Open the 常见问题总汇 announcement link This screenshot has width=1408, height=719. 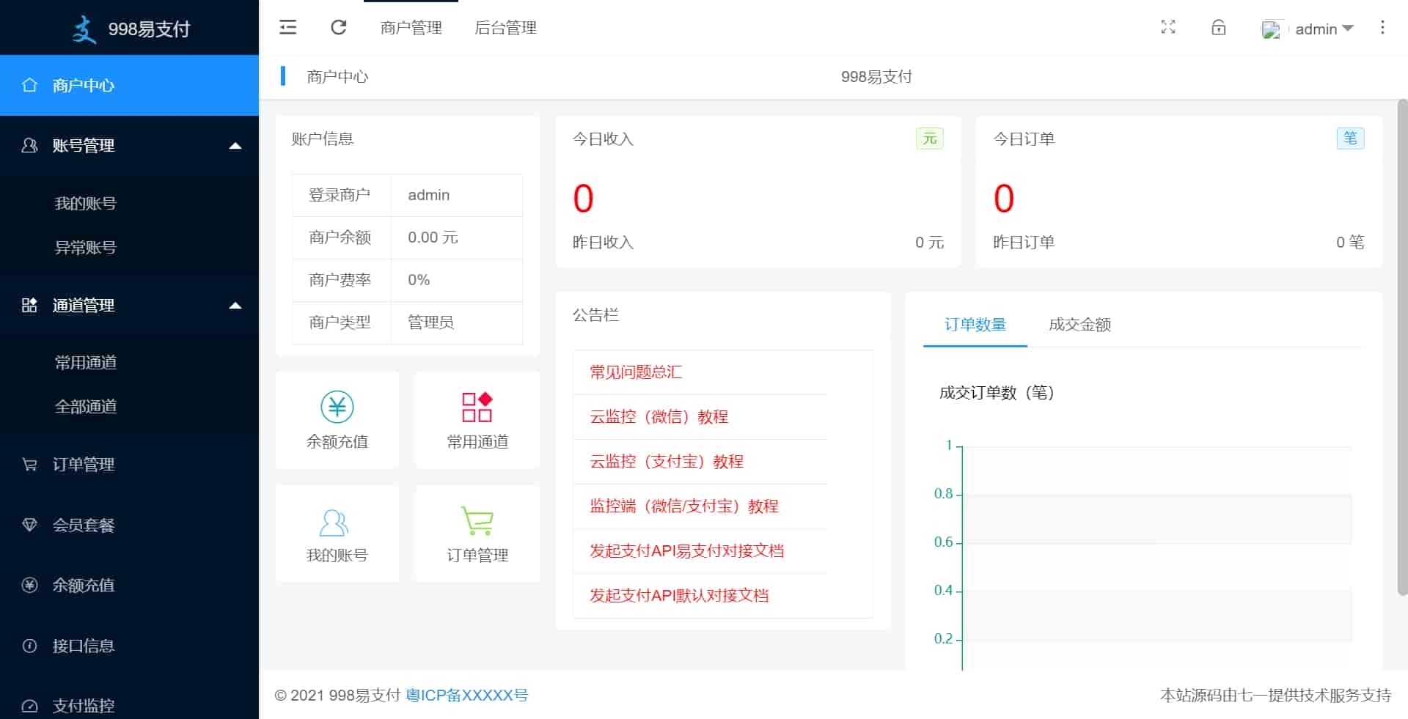click(636, 372)
